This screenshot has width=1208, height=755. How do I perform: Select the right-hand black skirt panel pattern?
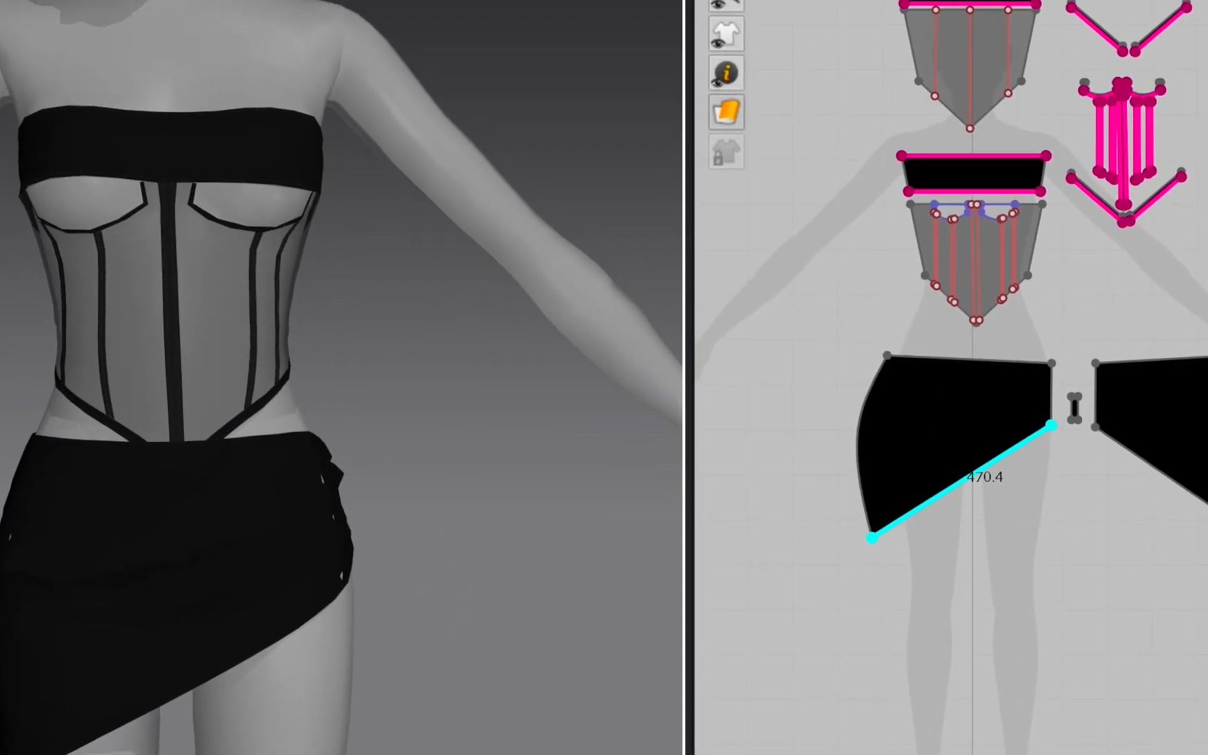1153,419
